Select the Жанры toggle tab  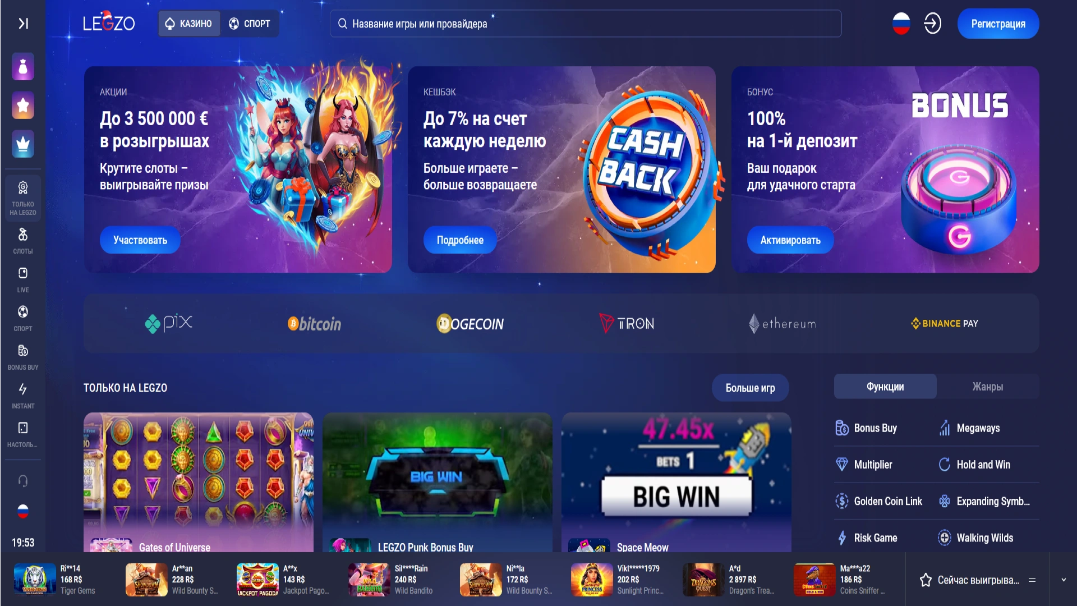[x=988, y=387]
